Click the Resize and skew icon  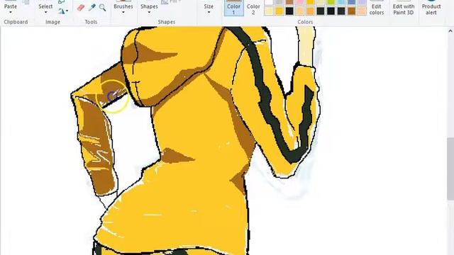(61, 1)
